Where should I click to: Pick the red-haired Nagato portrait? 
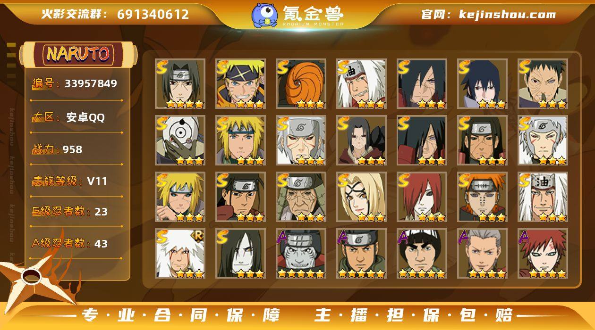pyautogui.click(x=422, y=197)
